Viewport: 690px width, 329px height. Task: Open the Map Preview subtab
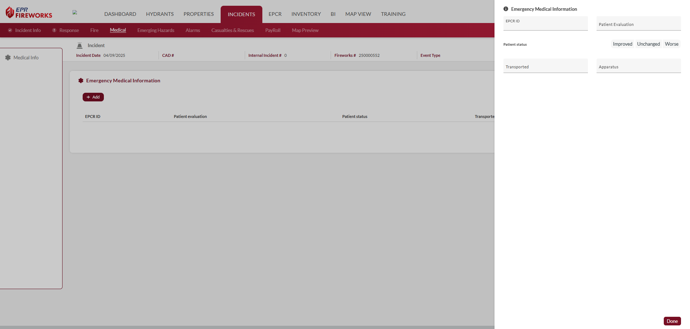click(x=305, y=30)
